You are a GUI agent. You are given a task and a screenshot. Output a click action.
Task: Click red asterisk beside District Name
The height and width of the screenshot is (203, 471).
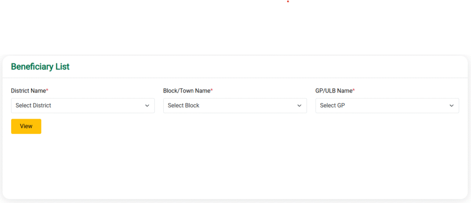click(47, 90)
